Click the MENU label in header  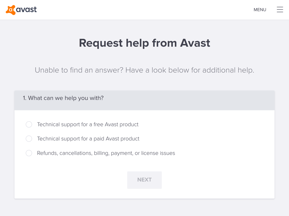click(260, 10)
